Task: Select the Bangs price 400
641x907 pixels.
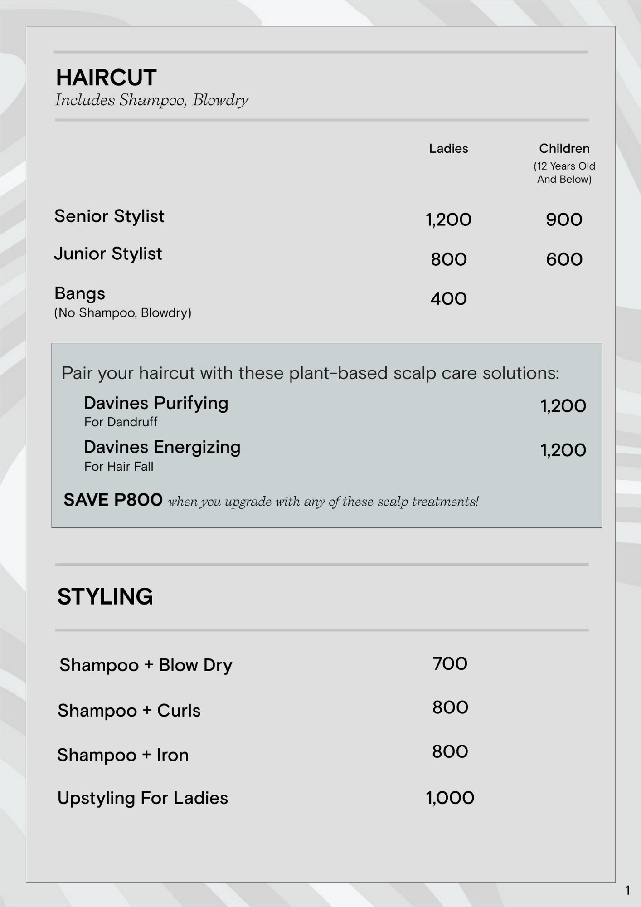Action: (x=448, y=299)
